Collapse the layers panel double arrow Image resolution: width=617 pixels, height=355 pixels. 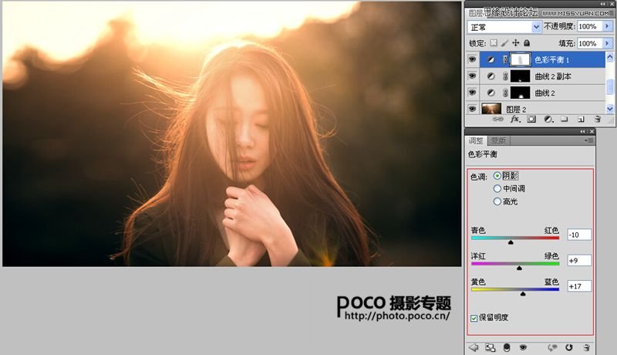click(x=602, y=4)
